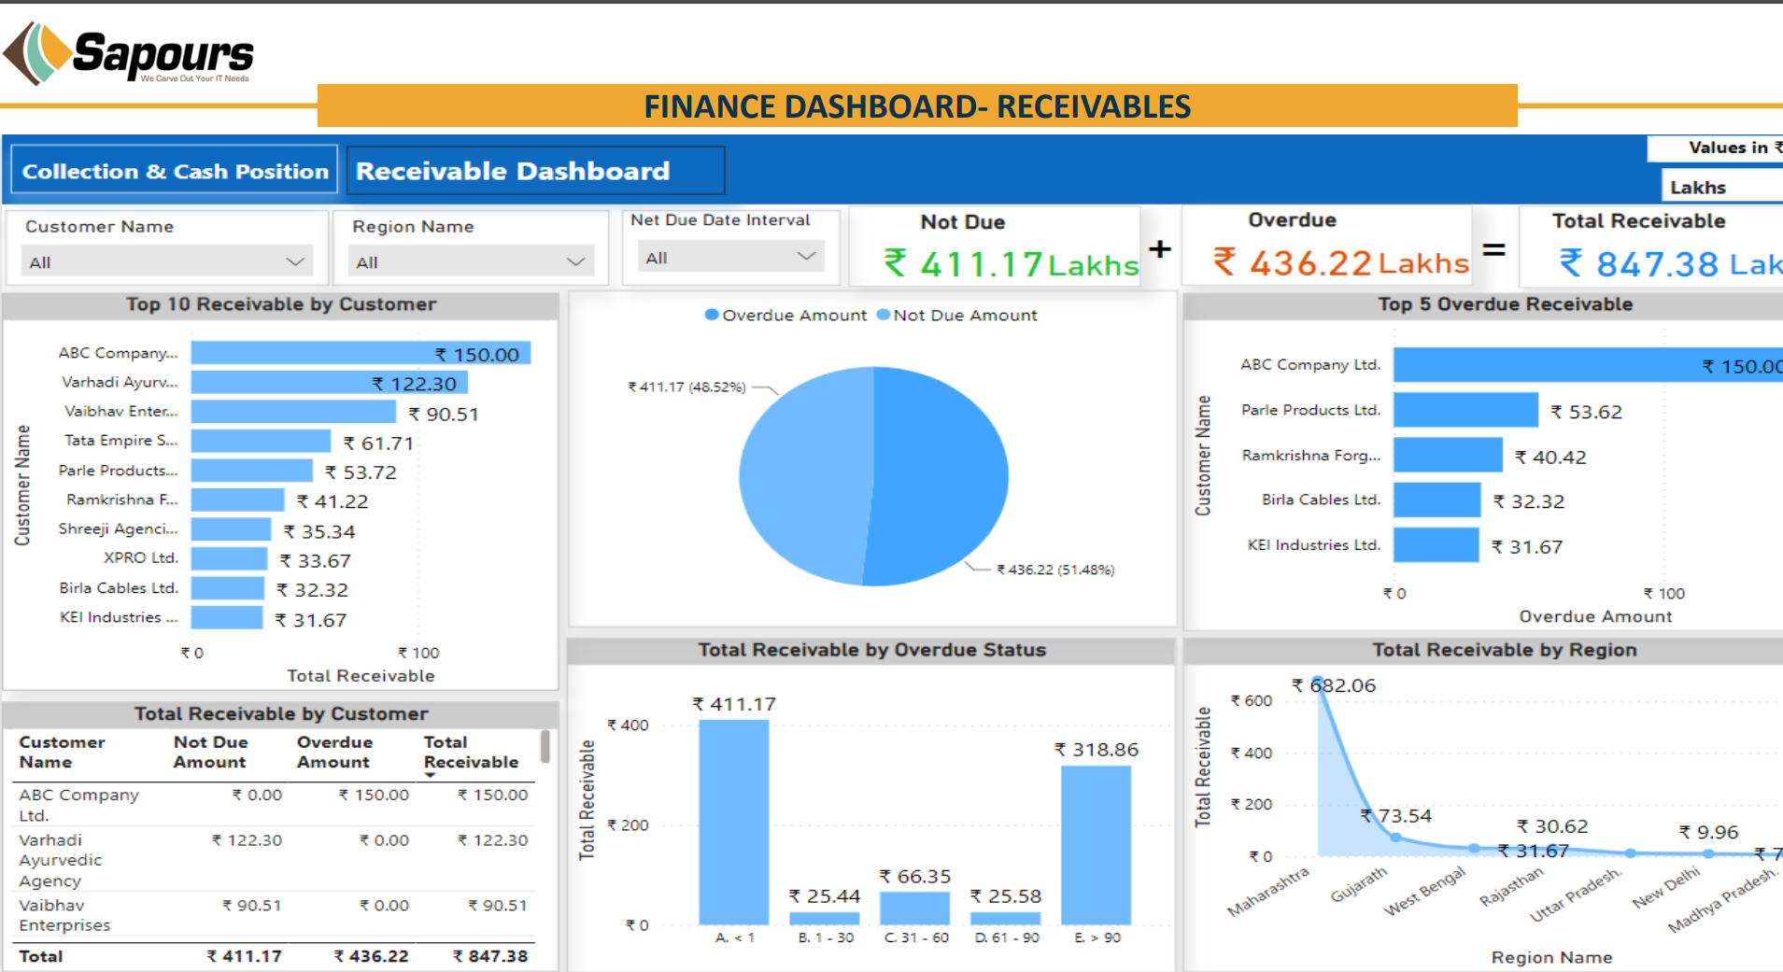Select the Birla Cables 32.32 bar in Top 10
Screen dimensions: 1783x972
(228, 588)
